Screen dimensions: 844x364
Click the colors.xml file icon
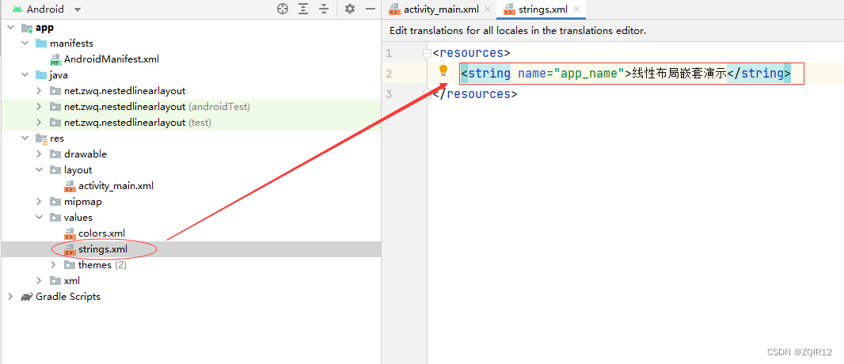coord(70,233)
